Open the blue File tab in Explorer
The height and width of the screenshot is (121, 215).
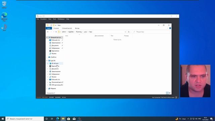49,28
